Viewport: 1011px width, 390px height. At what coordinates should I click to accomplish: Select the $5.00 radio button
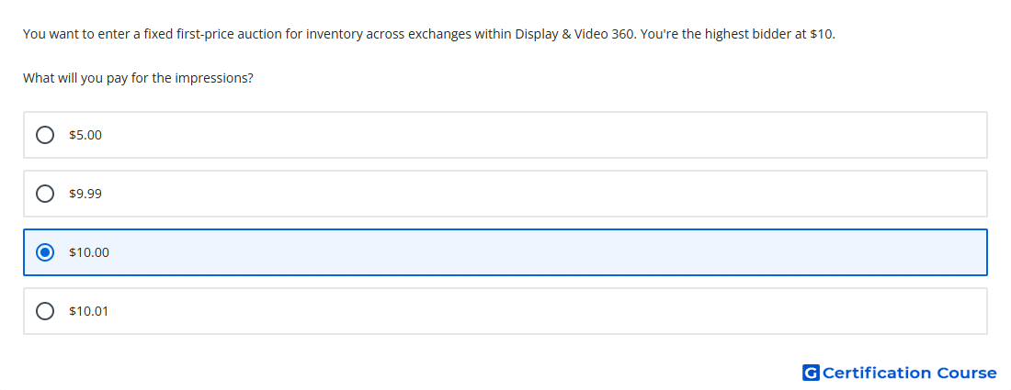coord(45,135)
